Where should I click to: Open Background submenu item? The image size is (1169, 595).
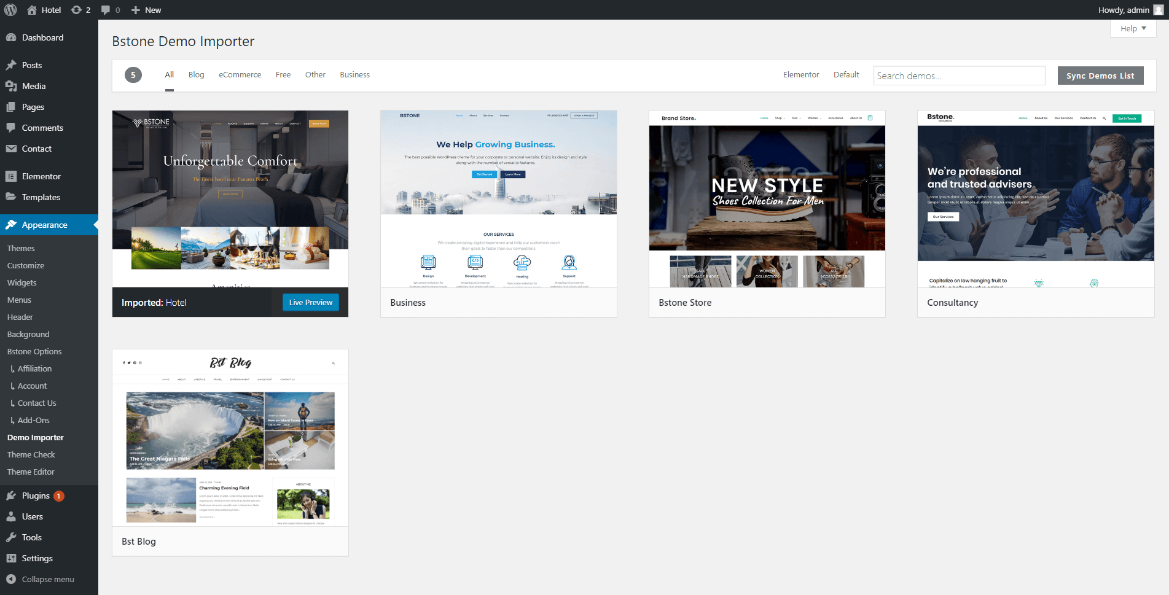[28, 334]
